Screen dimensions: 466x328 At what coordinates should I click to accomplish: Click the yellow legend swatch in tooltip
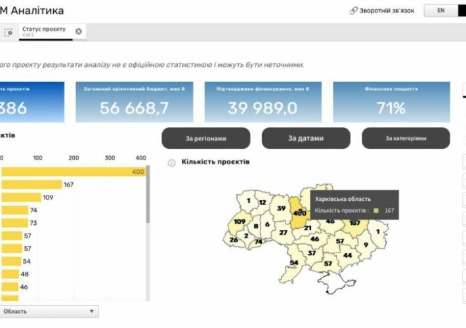pyautogui.click(x=376, y=211)
